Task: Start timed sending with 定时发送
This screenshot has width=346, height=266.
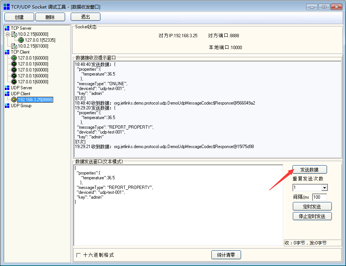Action: [312, 206]
